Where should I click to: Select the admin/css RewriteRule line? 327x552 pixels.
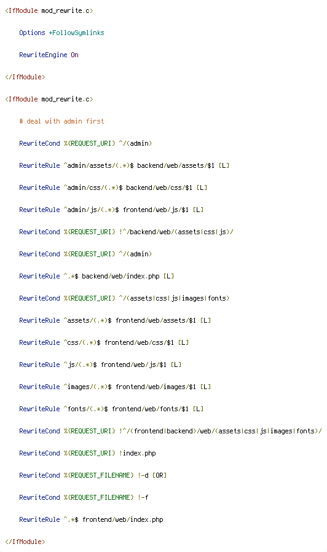[x=113, y=187]
